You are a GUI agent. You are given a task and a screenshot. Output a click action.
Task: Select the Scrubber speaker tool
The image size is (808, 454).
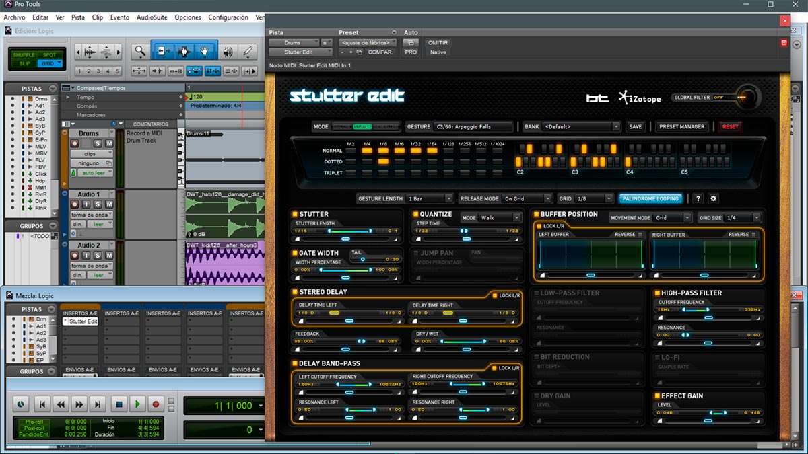228,51
